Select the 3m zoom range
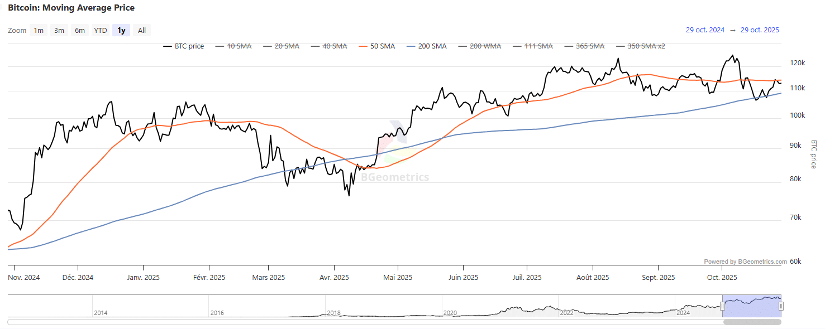825x329 pixels. [x=59, y=31]
